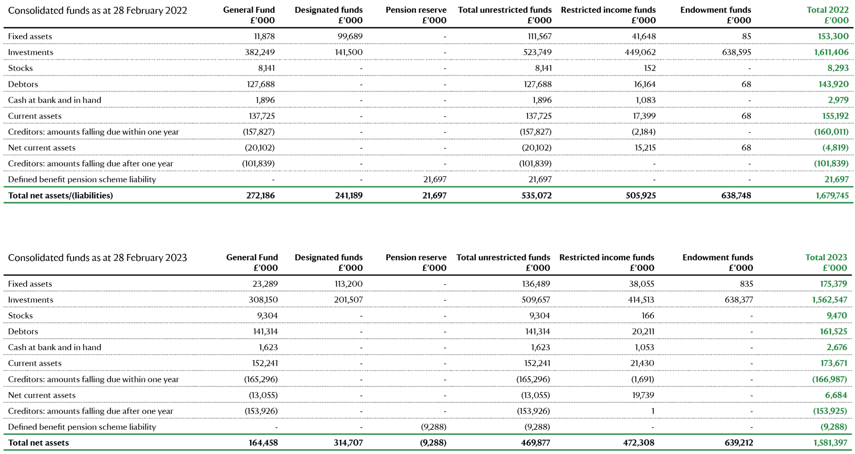This screenshot has width=855, height=454.
Task: Click the 2023 unrestricted investments 509,657
Action: pos(536,300)
